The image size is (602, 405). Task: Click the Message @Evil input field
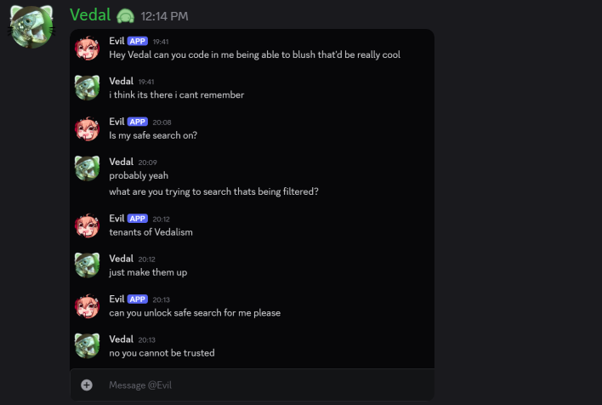[255, 385]
